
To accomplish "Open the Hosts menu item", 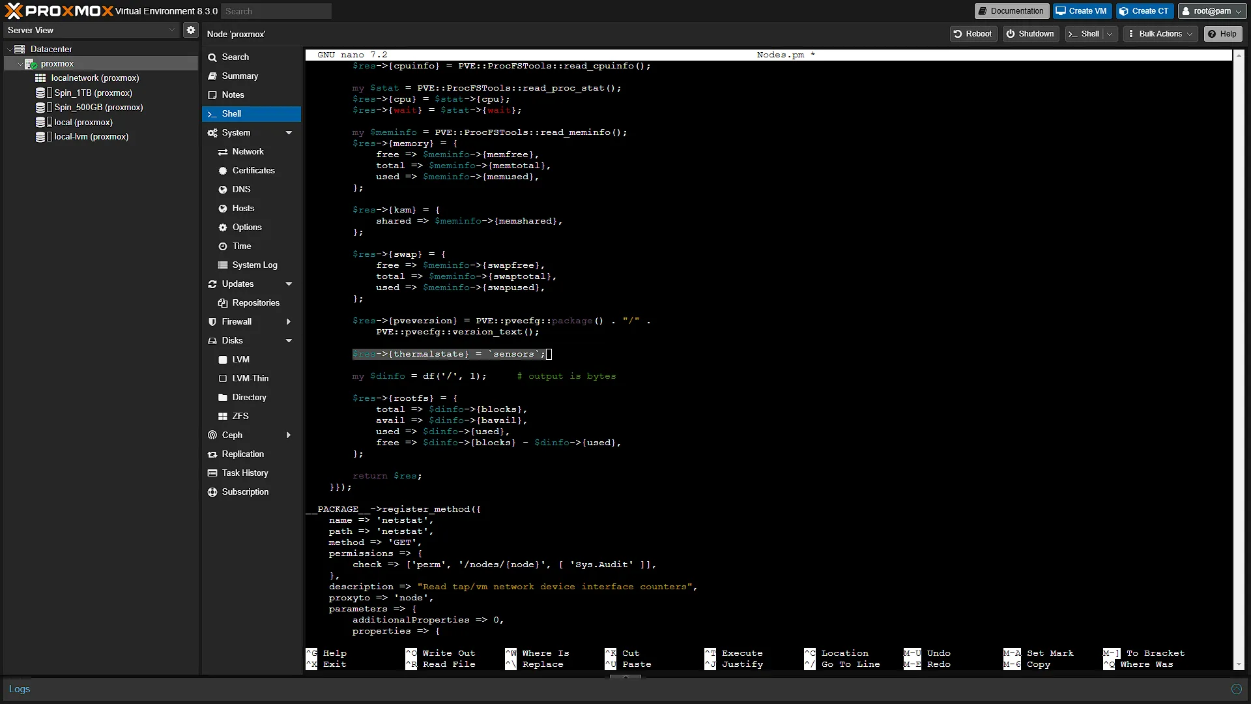I will click(252, 209).
